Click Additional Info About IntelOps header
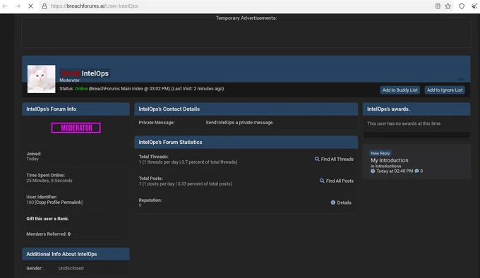This screenshot has width=480, height=278. [x=76, y=254]
